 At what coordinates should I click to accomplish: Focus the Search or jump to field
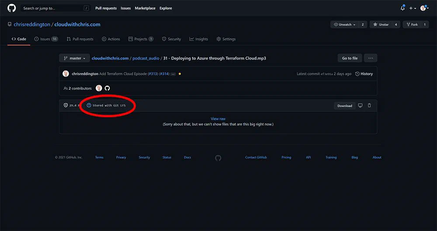tap(55, 8)
